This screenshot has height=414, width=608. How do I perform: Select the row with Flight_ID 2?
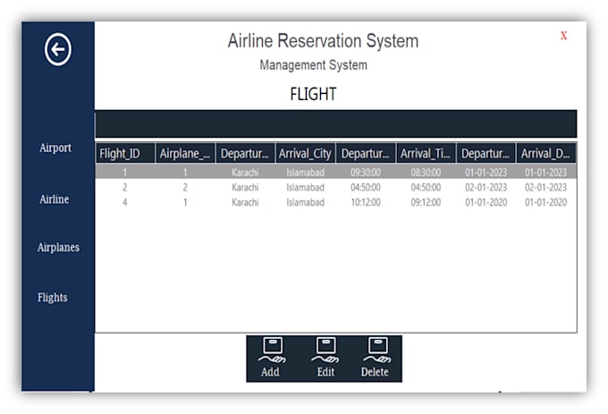tap(336, 188)
